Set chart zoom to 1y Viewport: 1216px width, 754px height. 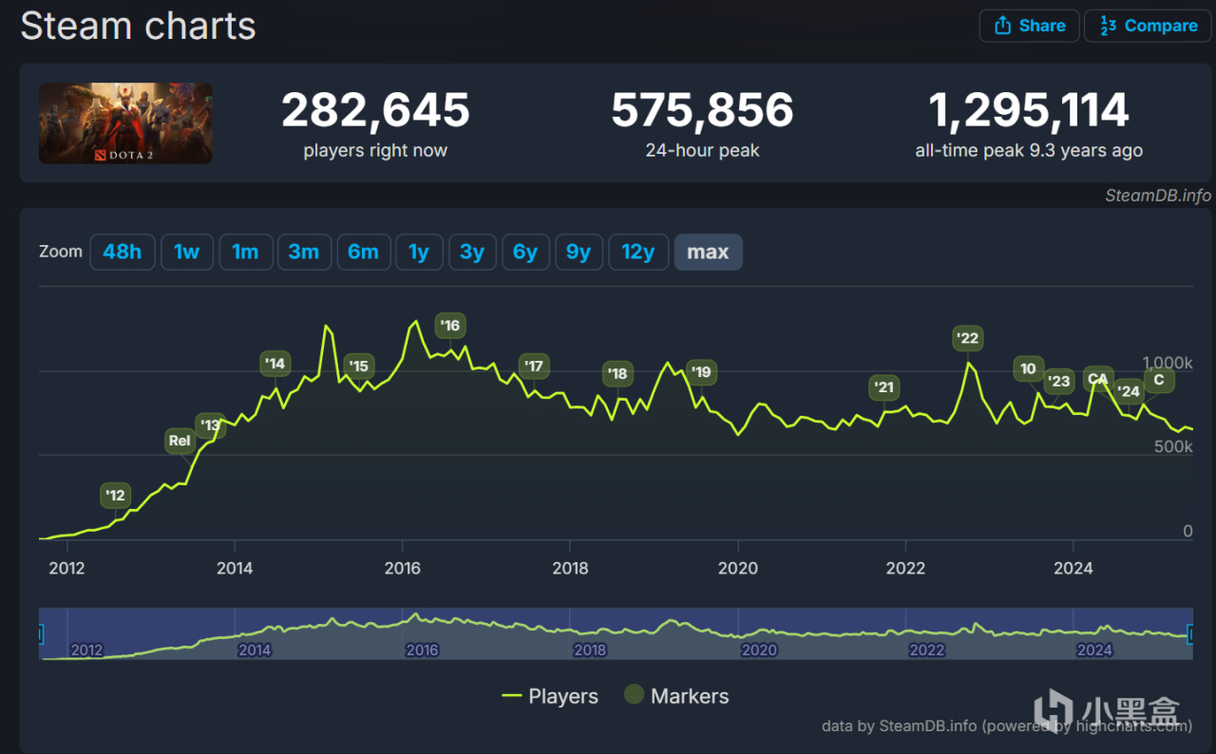coord(419,253)
